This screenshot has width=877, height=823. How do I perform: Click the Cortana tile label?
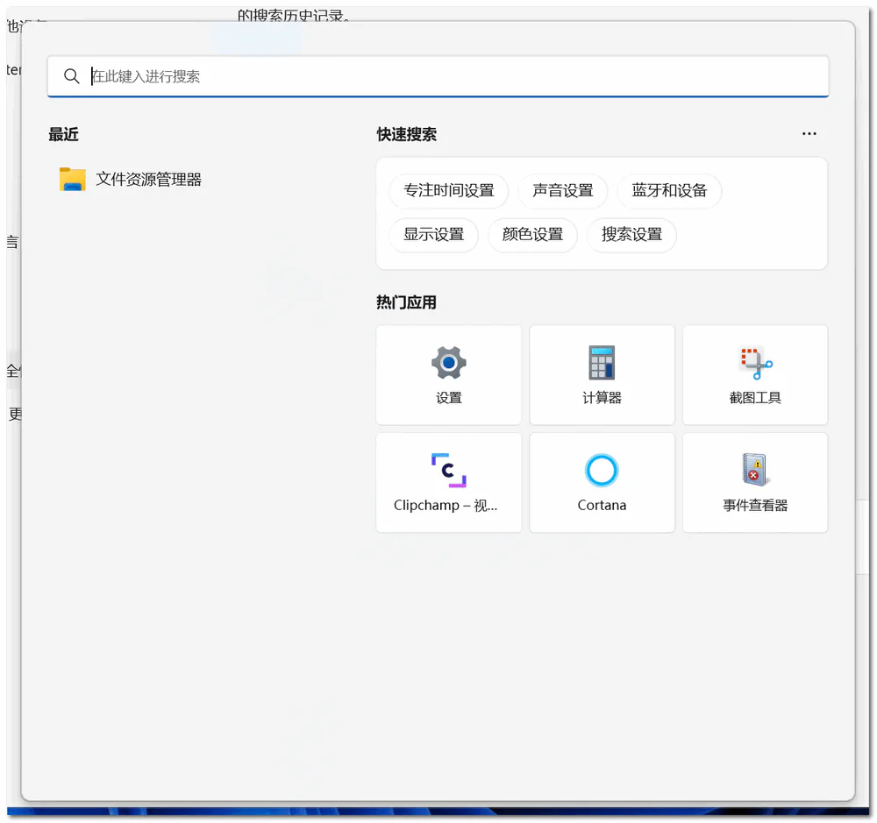(x=602, y=506)
